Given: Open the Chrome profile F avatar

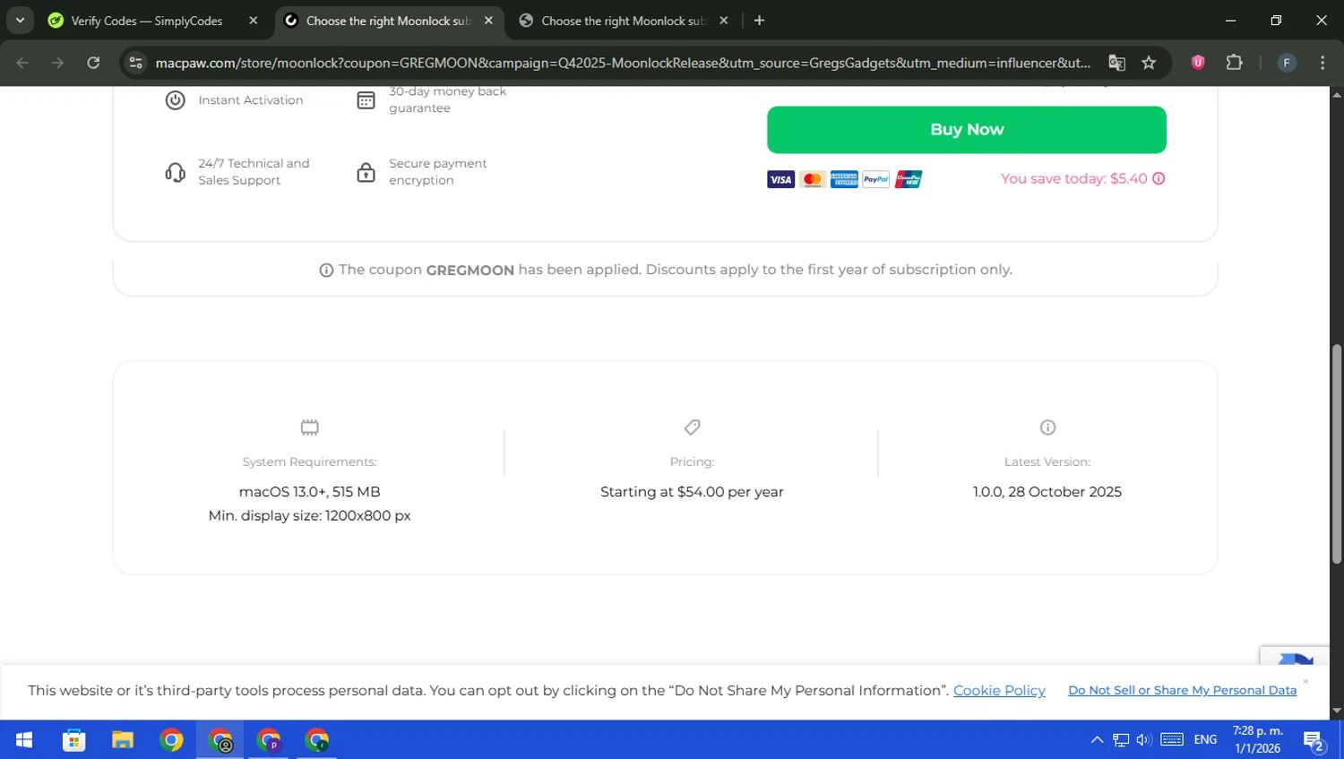Looking at the screenshot, I should [1287, 63].
